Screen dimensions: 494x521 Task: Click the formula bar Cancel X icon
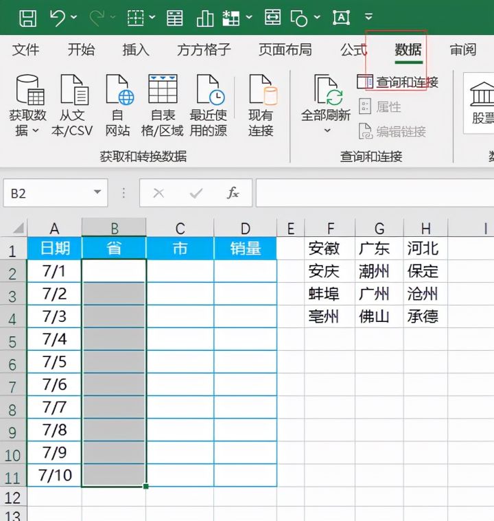[x=158, y=193]
